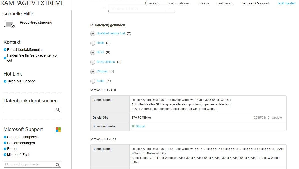Open Finden Sie Ihr Servicecenter vor Ort
299x169 pixels.
tap(32, 58)
